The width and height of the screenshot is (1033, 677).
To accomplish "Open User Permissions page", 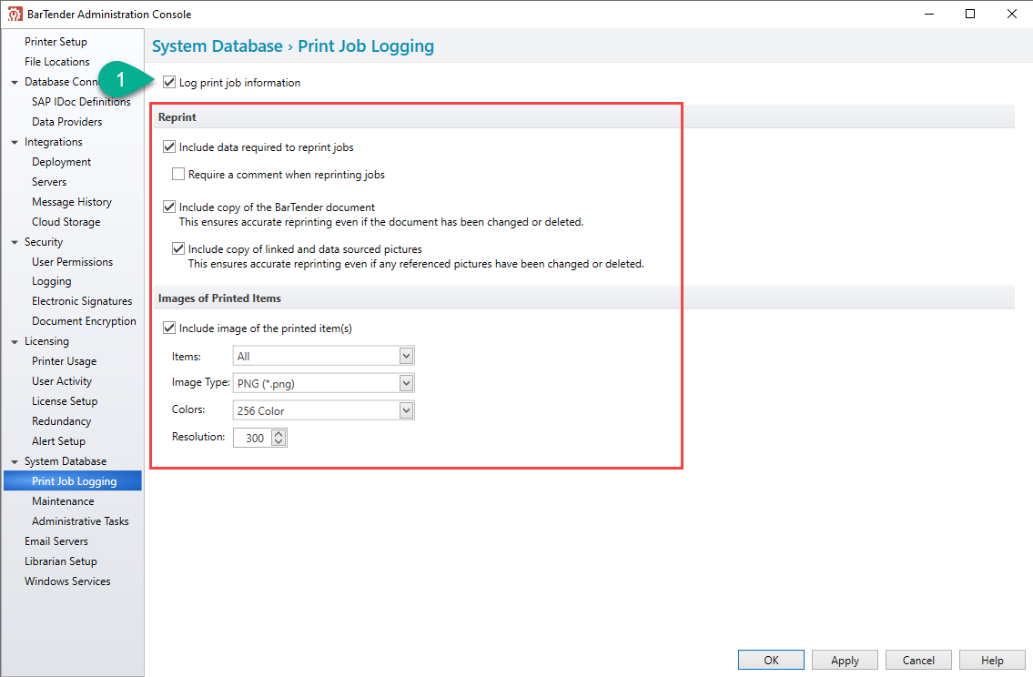I will click(73, 261).
